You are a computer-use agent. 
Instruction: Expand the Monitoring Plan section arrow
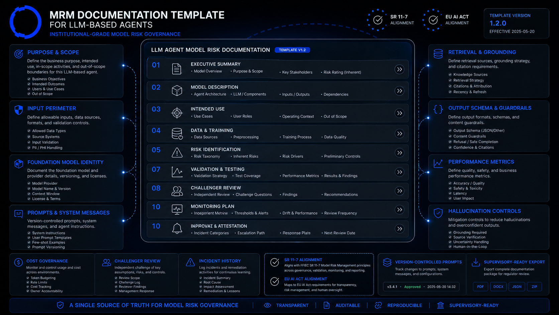pyautogui.click(x=400, y=210)
